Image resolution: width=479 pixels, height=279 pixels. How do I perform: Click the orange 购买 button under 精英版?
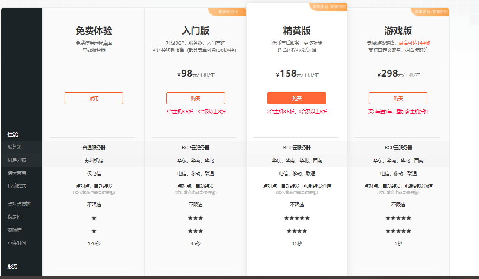click(297, 98)
